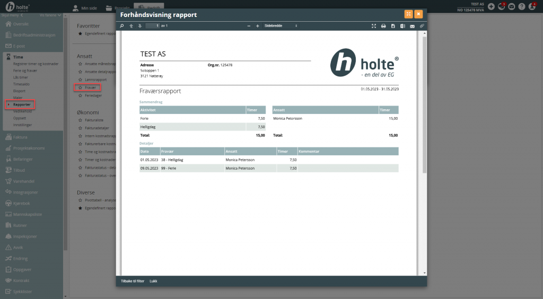Click the paperclip attachment icon in toolbar
Viewport: 543px width, 299px height.
pyautogui.click(x=422, y=26)
